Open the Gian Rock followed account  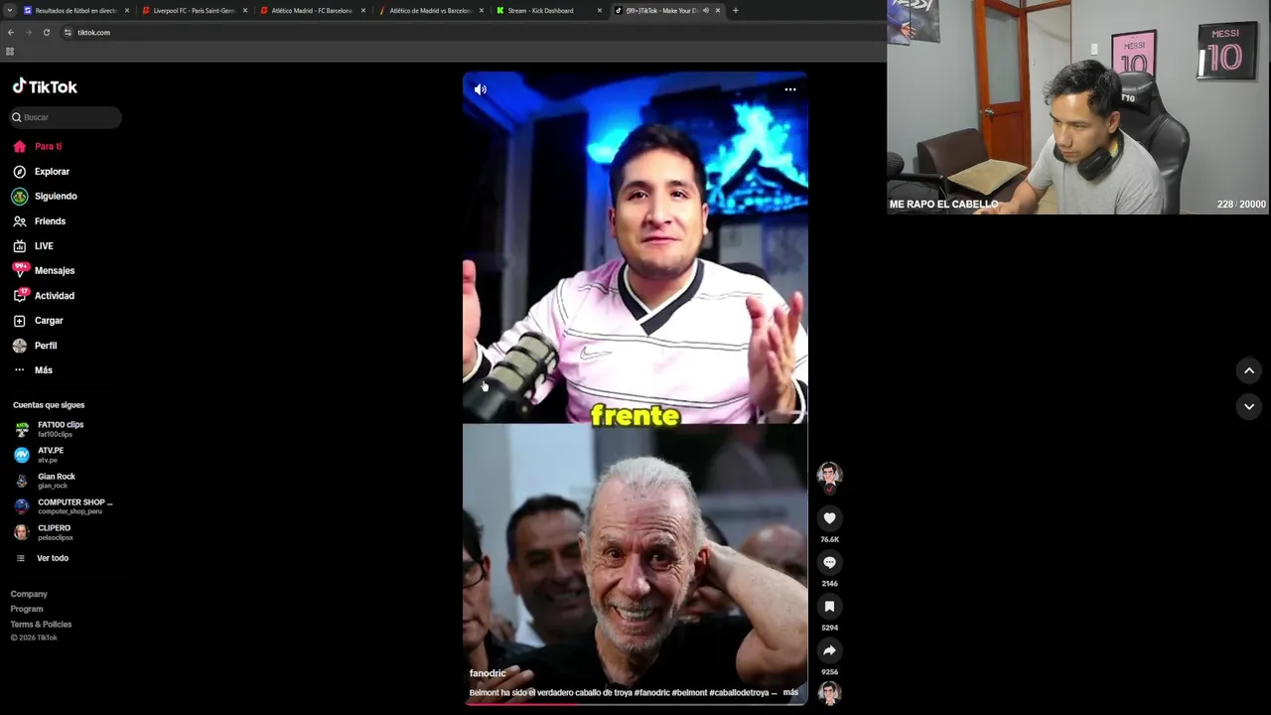coord(62,481)
